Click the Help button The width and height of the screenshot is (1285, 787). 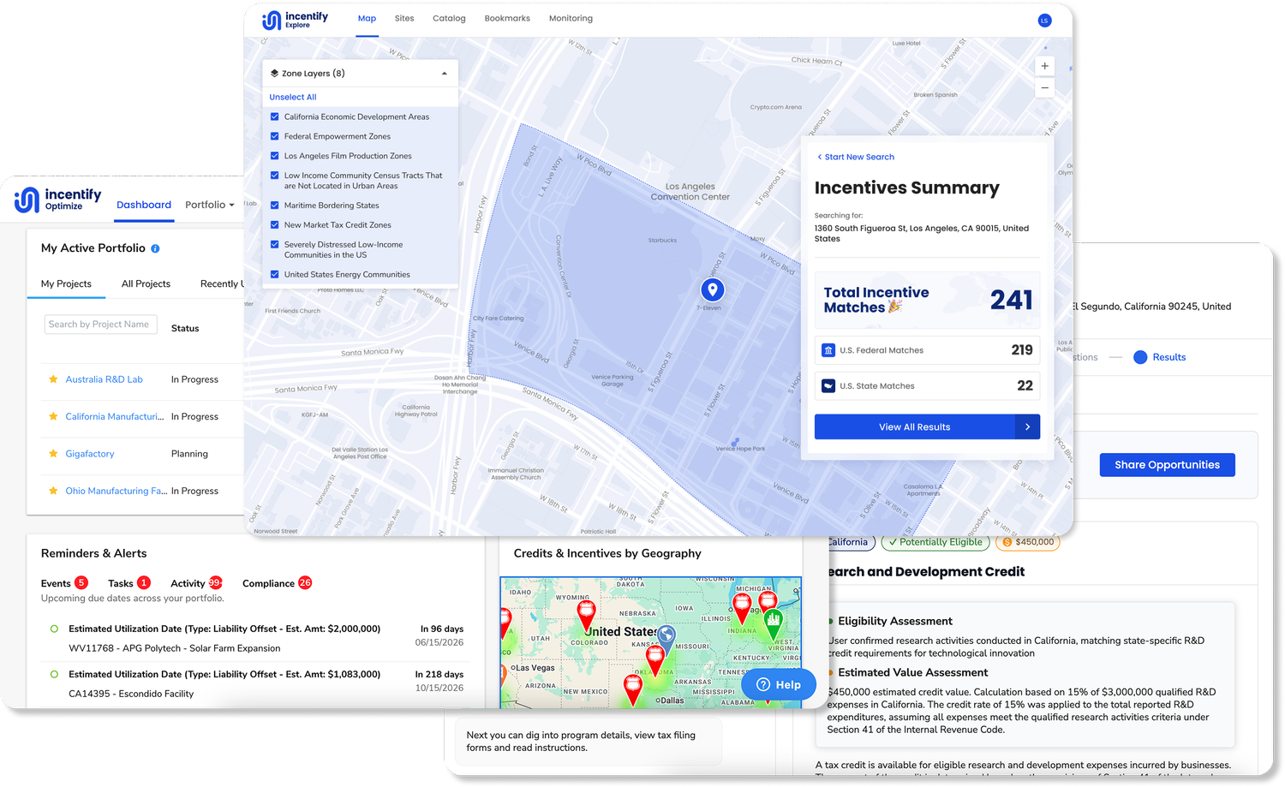(x=779, y=685)
